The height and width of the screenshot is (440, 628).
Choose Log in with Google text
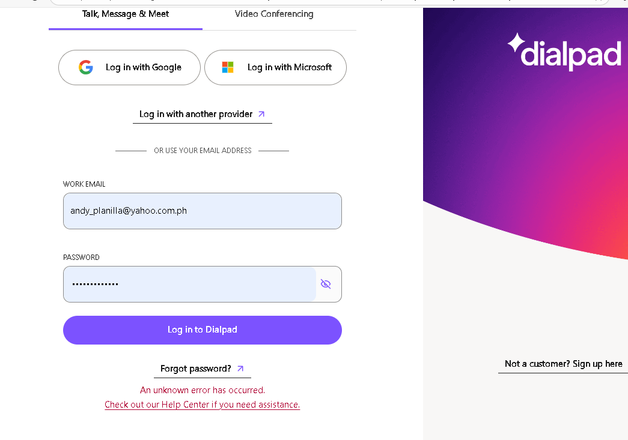click(144, 67)
